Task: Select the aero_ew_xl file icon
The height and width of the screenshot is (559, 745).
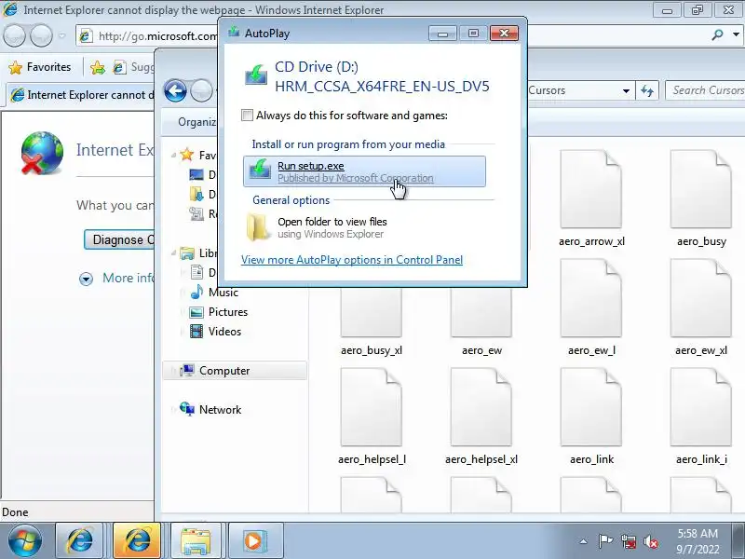Action: (x=701, y=298)
